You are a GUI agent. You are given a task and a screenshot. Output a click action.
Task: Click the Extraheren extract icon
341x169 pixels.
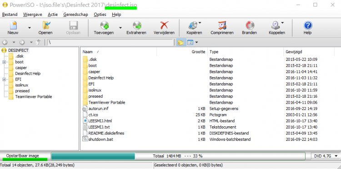[137, 25]
